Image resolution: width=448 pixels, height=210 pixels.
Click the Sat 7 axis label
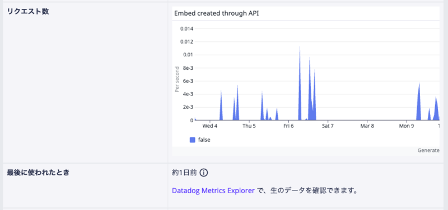point(328,126)
